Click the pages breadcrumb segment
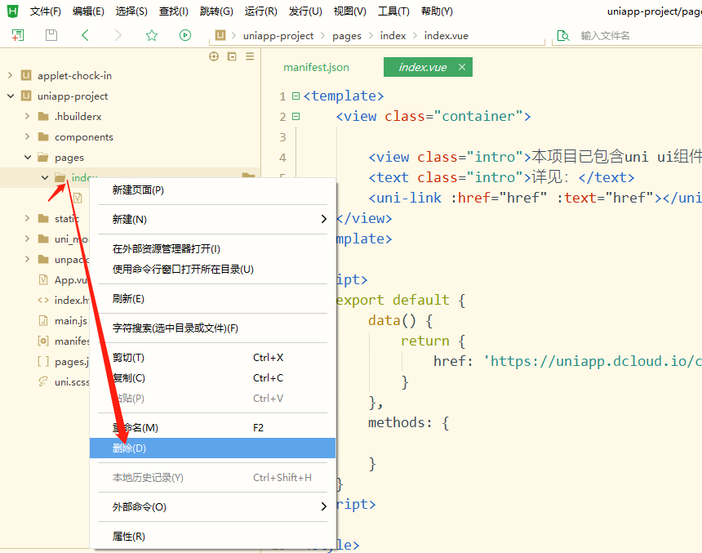The height and width of the screenshot is (553, 702). click(x=347, y=36)
